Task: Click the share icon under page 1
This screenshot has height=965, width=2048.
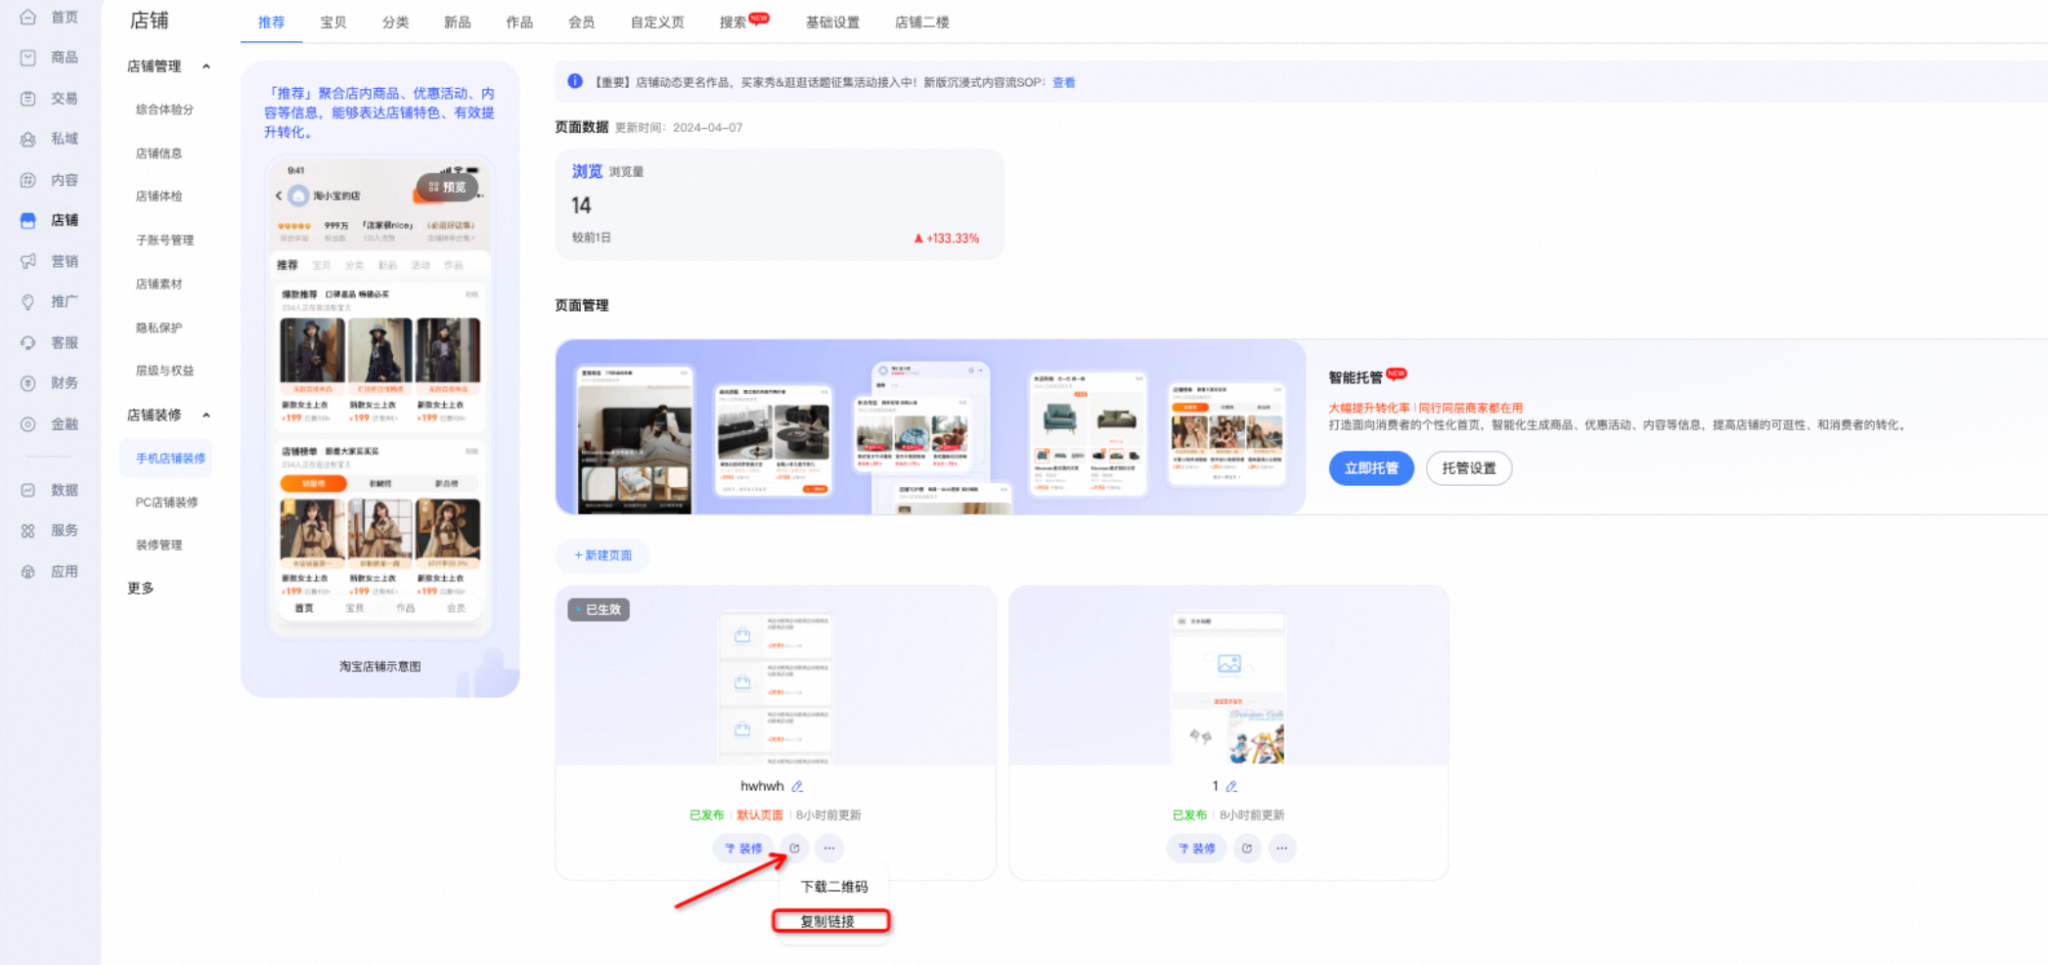Action: 1247,849
